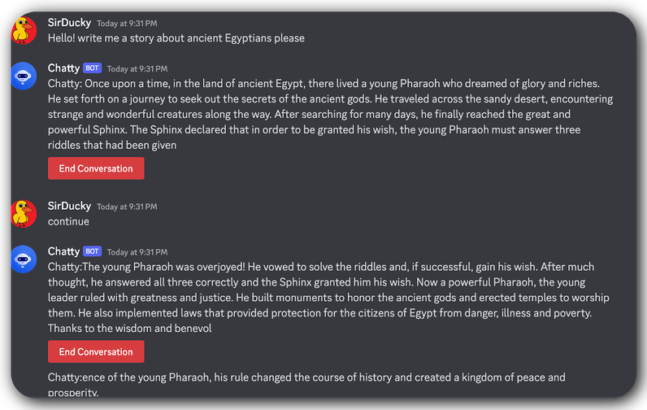The image size is (647, 410).
Task: Click Chatty's robot avatar on first reply
Action: point(24,76)
